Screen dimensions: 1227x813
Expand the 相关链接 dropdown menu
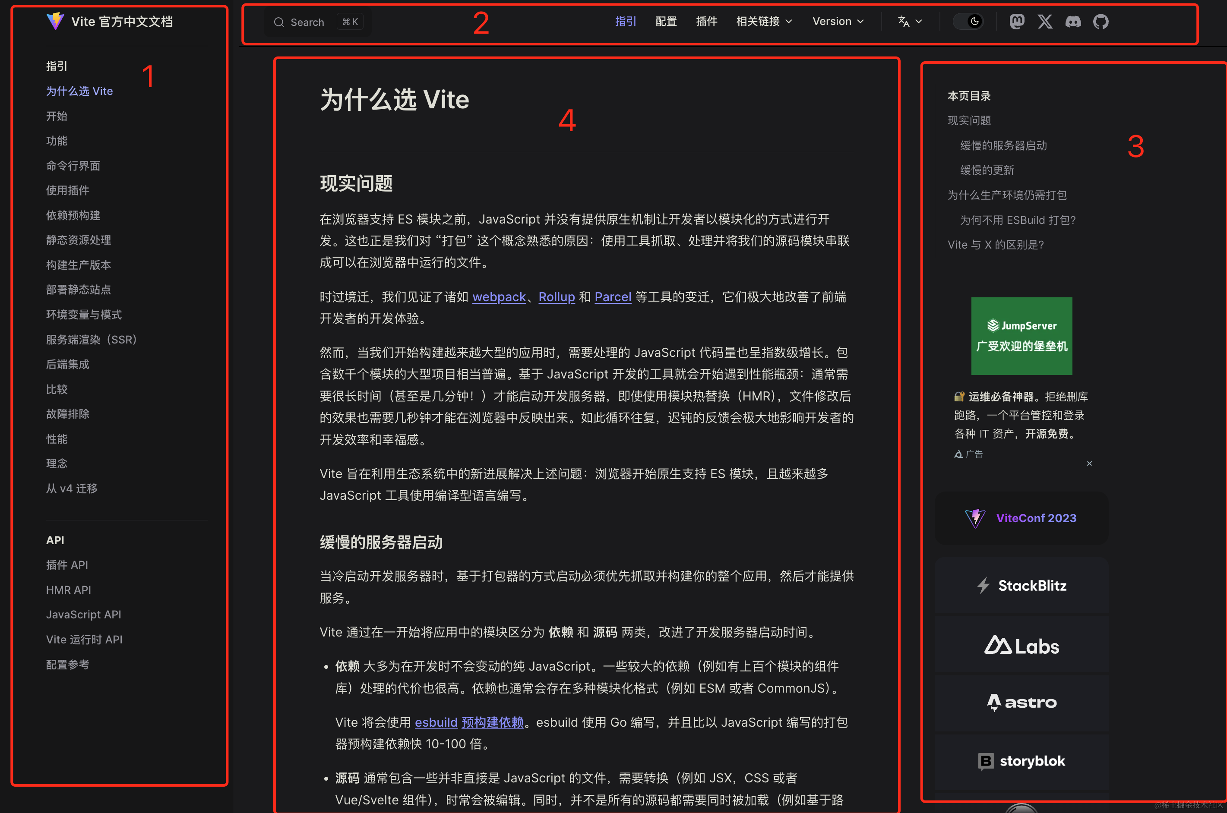[x=764, y=21]
